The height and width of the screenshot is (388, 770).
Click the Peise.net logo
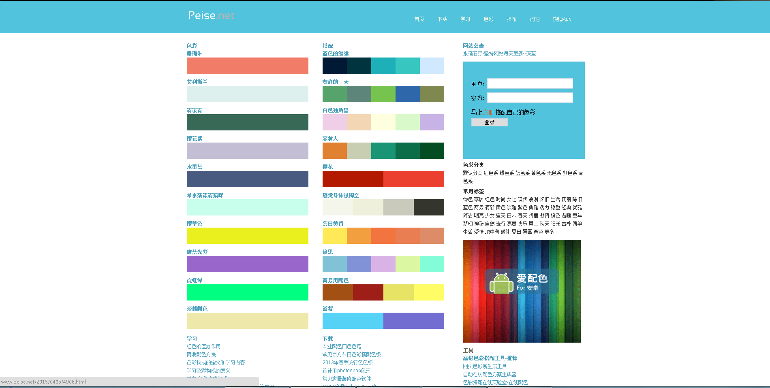click(x=211, y=16)
